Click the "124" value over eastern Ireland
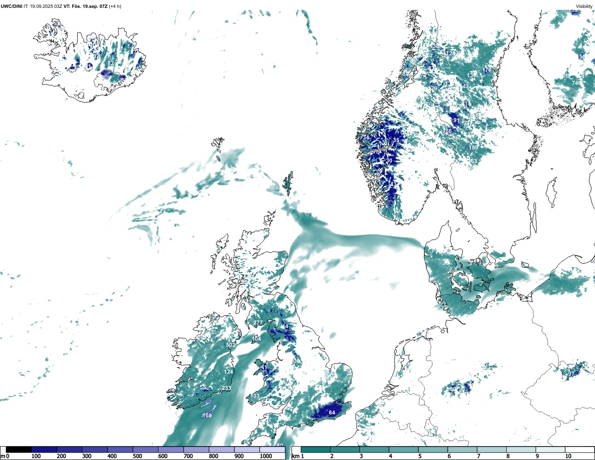The image size is (595, 460). pyautogui.click(x=228, y=372)
